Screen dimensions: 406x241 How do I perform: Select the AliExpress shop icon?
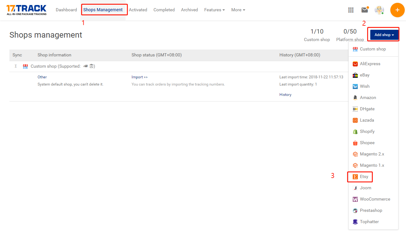[x=355, y=64]
